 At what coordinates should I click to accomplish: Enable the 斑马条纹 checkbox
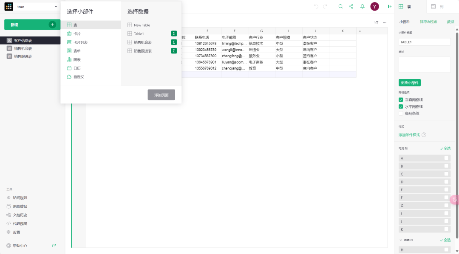[x=401, y=113]
